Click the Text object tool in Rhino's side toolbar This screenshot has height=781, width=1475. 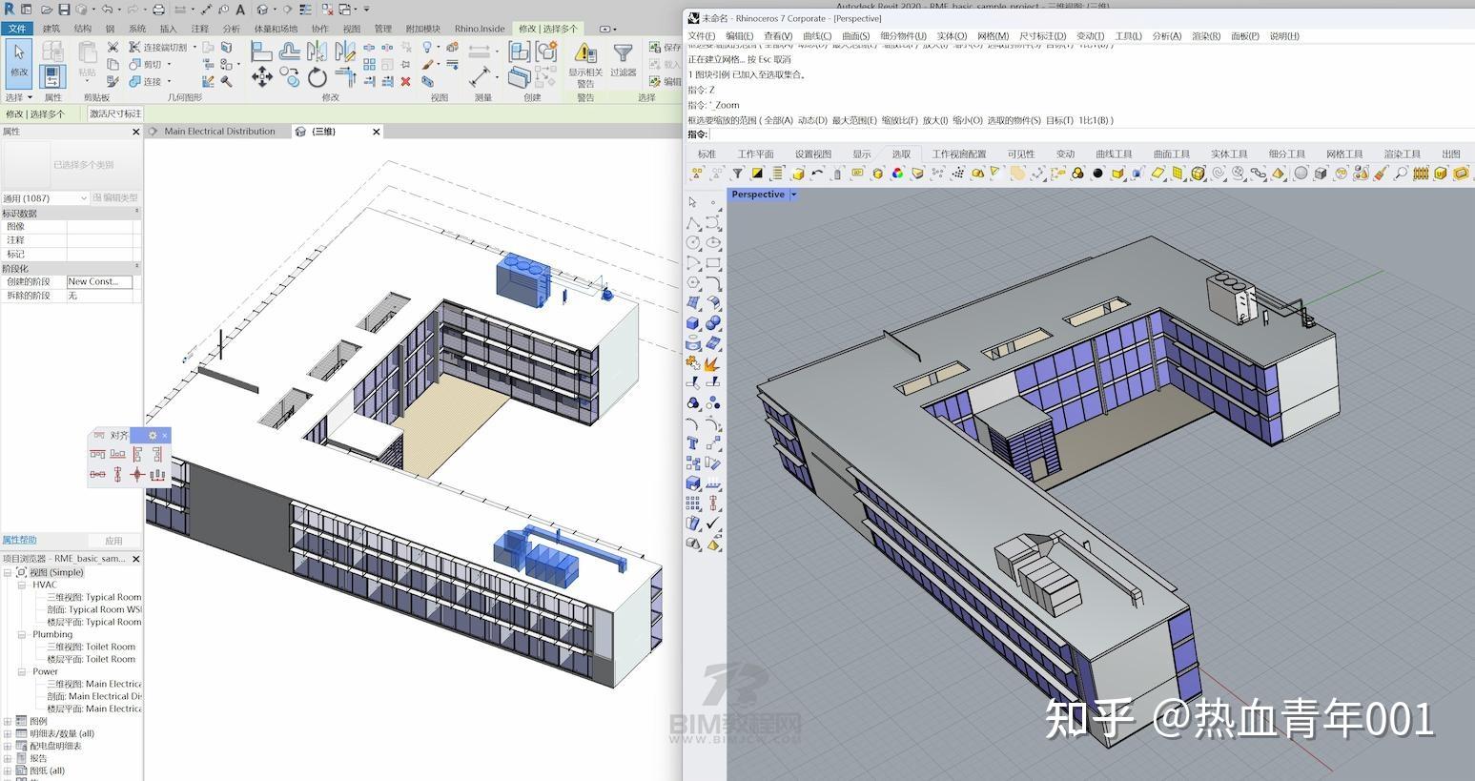pyautogui.click(x=693, y=443)
